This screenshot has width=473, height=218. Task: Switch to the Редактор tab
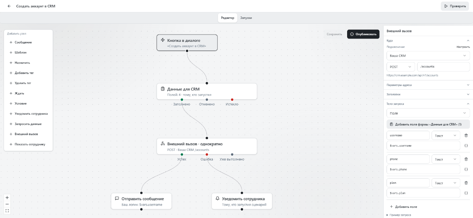[228, 18]
